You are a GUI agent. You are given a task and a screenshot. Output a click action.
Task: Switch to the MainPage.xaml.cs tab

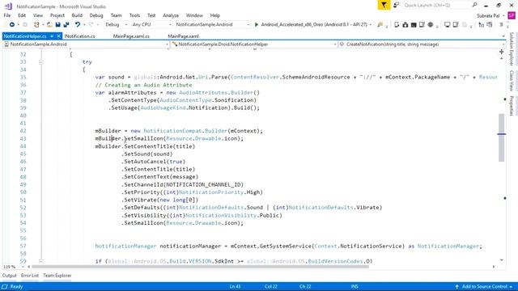(x=131, y=36)
